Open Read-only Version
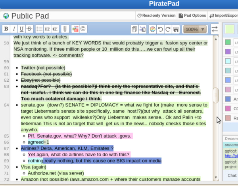Screen dimensions: 238x186 coord(156,15)
